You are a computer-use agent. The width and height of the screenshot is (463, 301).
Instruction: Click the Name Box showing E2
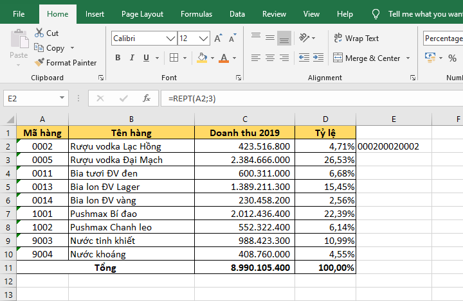(x=31, y=99)
